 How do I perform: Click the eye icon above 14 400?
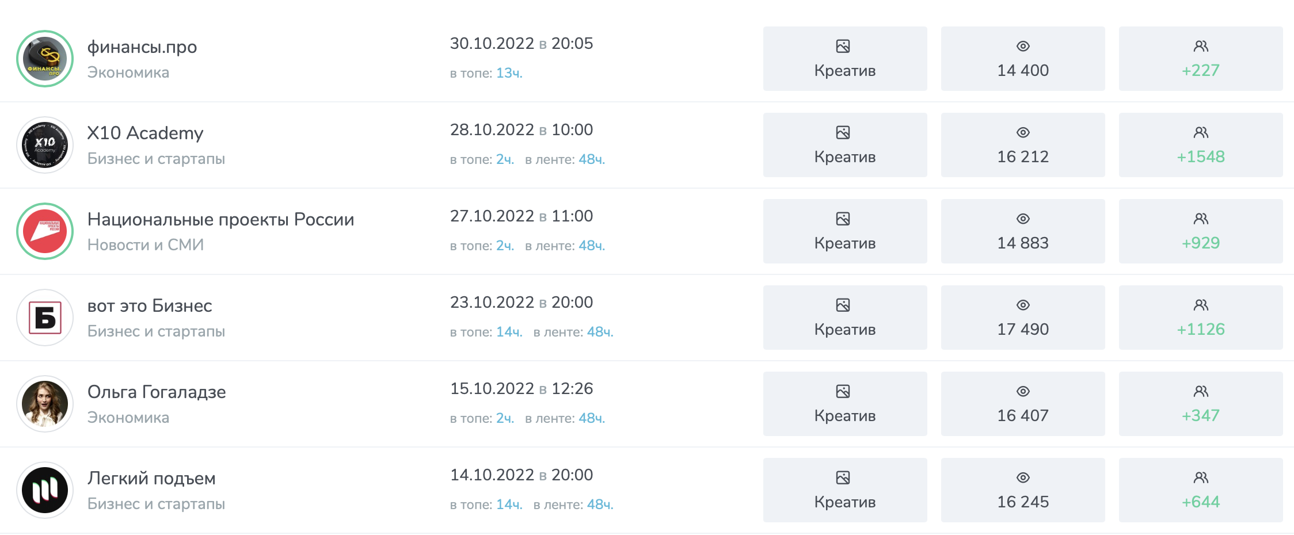coord(1023,47)
